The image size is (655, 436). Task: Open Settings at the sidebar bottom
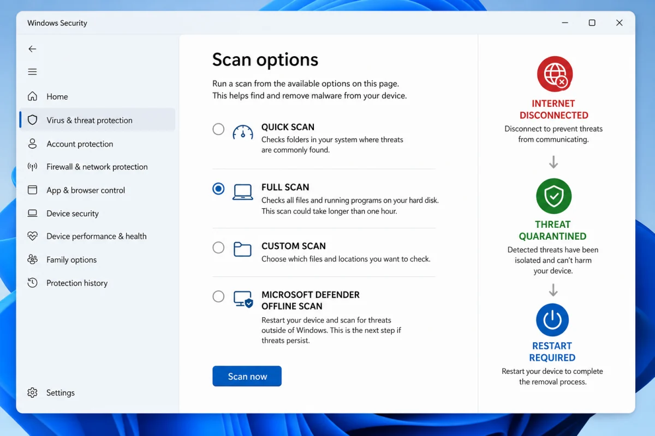[x=97, y=393]
